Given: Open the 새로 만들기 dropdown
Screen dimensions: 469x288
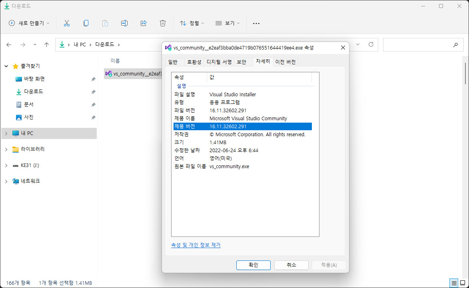Looking at the screenshot, I should tap(29, 23).
